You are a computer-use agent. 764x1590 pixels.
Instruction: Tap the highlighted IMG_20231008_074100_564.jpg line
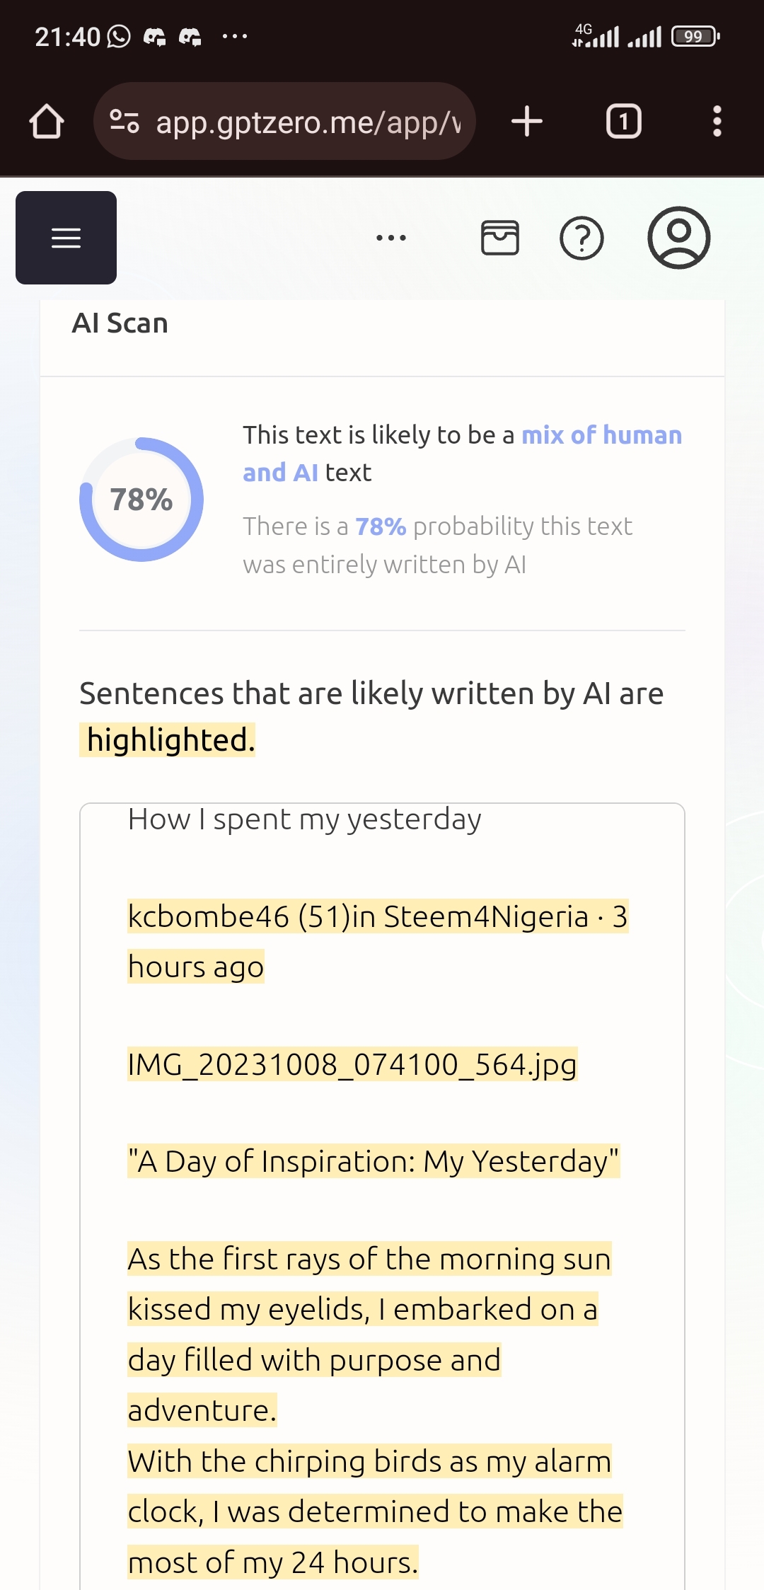tap(352, 1064)
